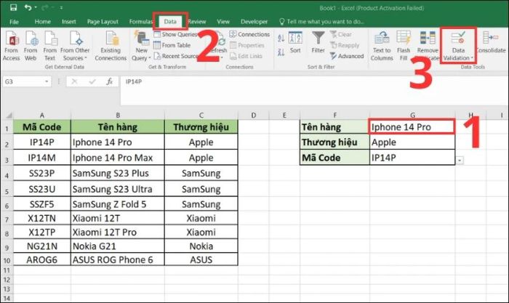The width and height of the screenshot is (509, 303).
Task: Select the Tên hàng header cell B1
Action: click(118, 127)
